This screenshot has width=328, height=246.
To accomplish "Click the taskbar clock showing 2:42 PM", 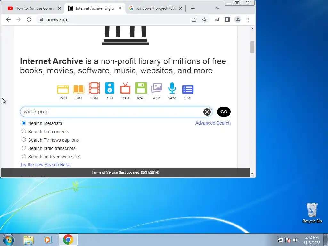I will (x=312, y=240).
